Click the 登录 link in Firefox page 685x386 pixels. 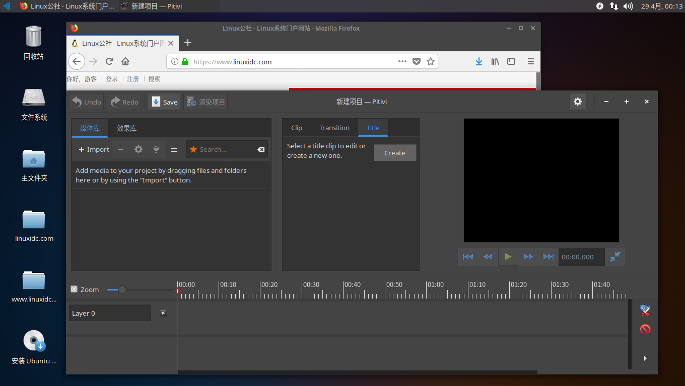pyautogui.click(x=112, y=79)
